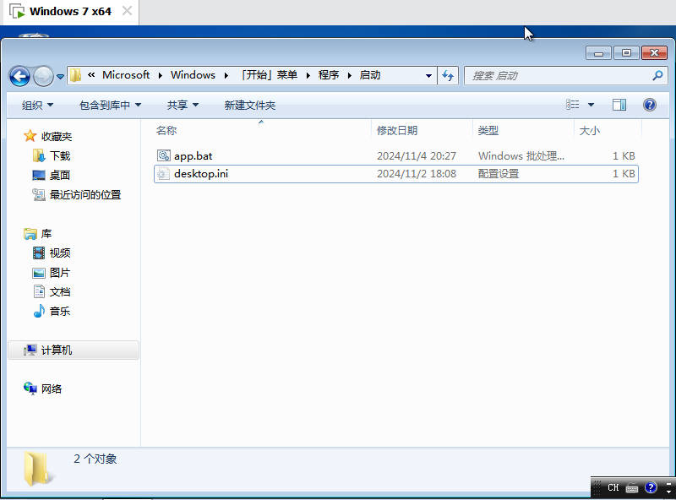Click the change view icon
The image size is (676, 500).
point(573,105)
